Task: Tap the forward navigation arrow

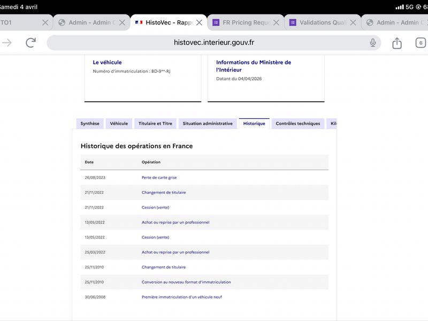Action: pos(7,43)
